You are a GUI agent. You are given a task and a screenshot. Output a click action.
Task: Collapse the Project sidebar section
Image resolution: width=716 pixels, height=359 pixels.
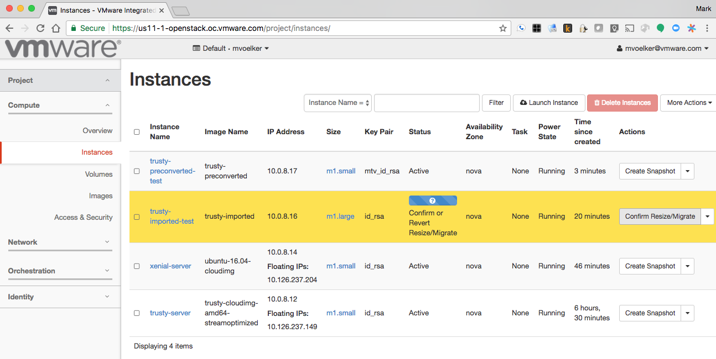pyautogui.click(x=60, y=81)
